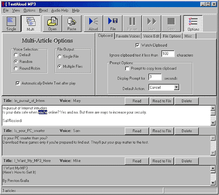Delete the In_pursuit_of_Intern article
The height and width of the screenshot is (195, 219).
tap(187, 101)
